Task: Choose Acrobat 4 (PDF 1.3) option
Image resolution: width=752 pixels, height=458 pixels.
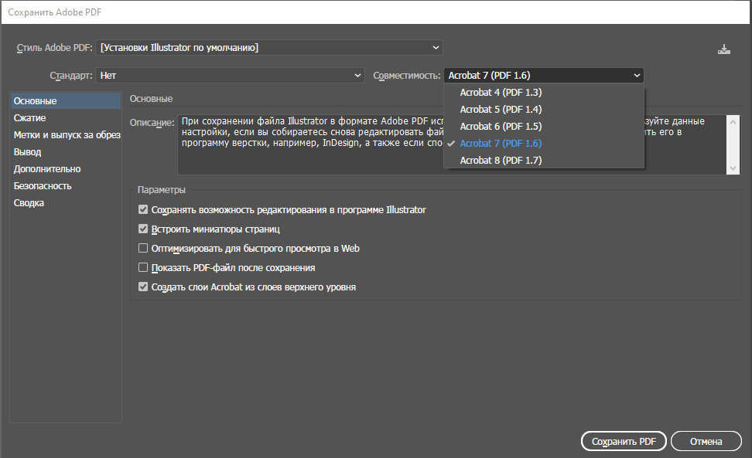Action: [x=544, y=93]
